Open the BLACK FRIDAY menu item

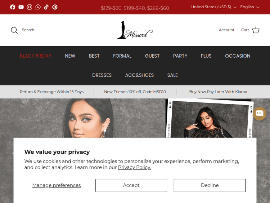pyautogui.click(x=36, y=56)
